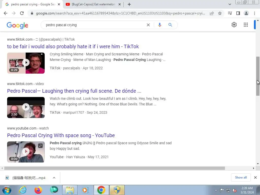Close the downloads bar
Image resolution: width=260 pixels, height=195 pixels.
click(255, 177)
